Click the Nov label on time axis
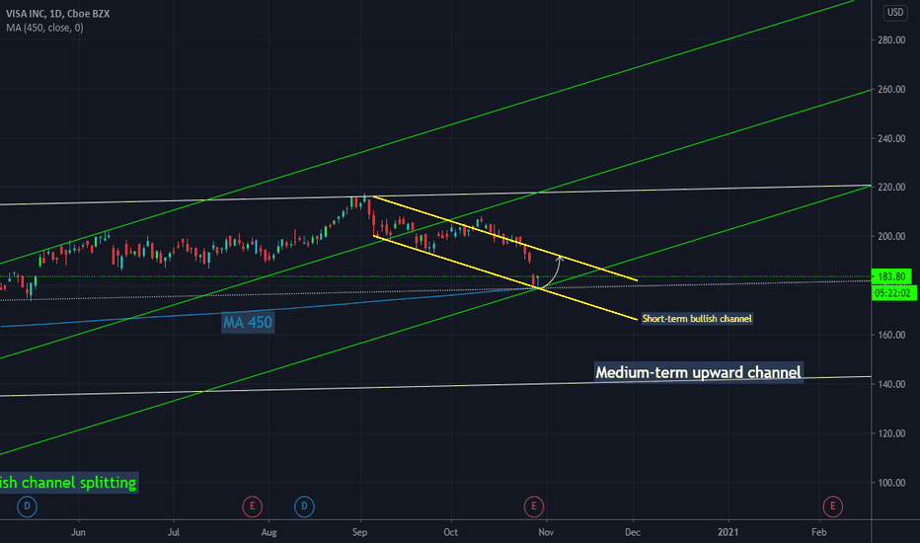 coord(546,532)
